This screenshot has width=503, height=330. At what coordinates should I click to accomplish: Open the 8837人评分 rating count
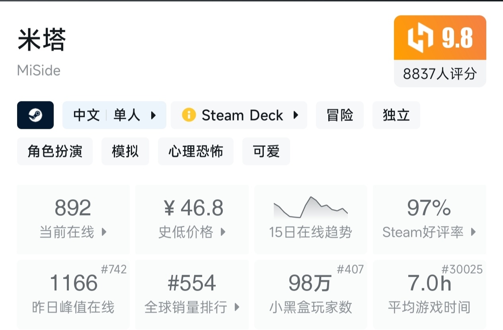point(440,74)
